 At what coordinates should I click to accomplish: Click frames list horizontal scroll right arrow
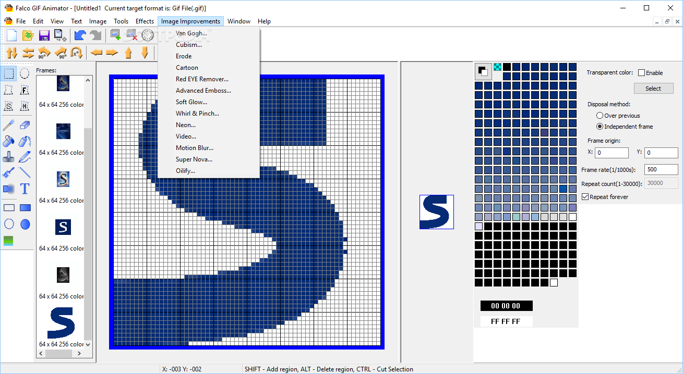pyautogui.click(x=79, y=353)
